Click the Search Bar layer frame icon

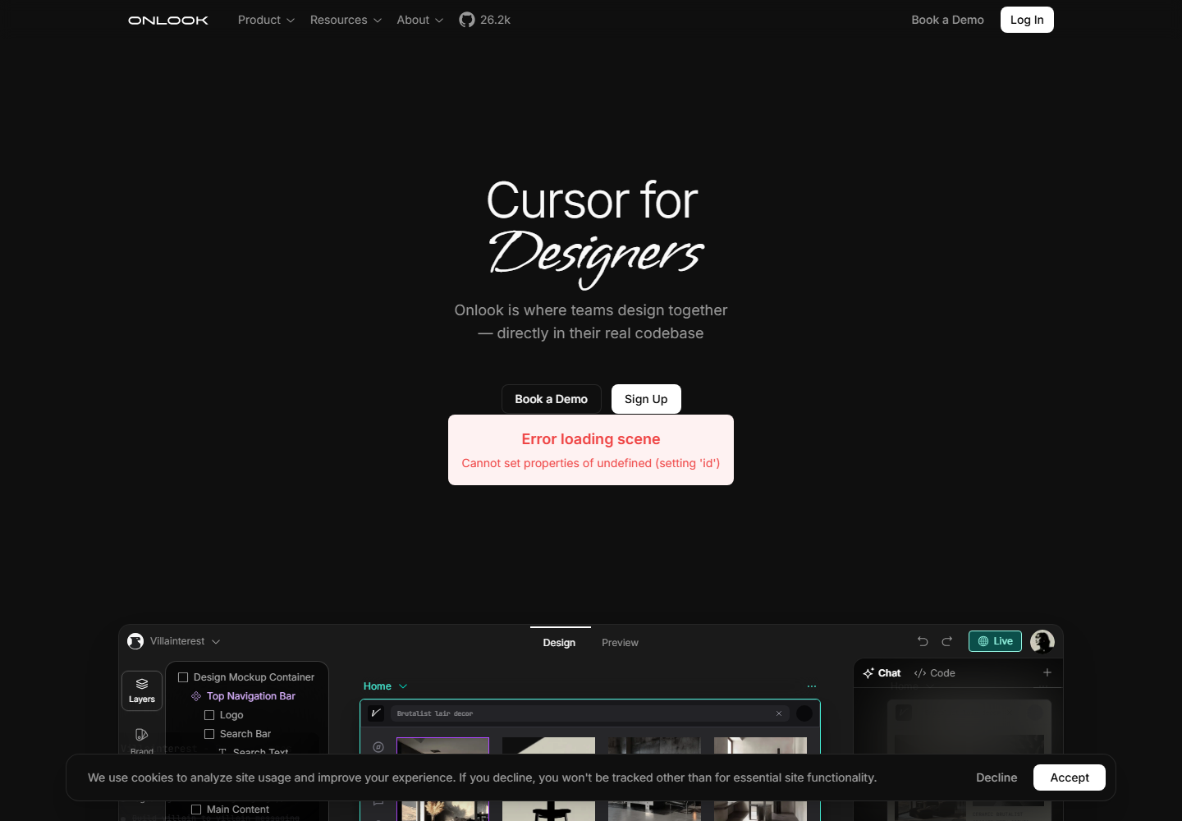209,734
